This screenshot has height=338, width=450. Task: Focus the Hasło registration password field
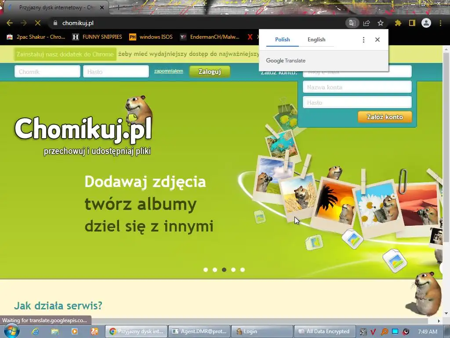(x=357, y=102)
